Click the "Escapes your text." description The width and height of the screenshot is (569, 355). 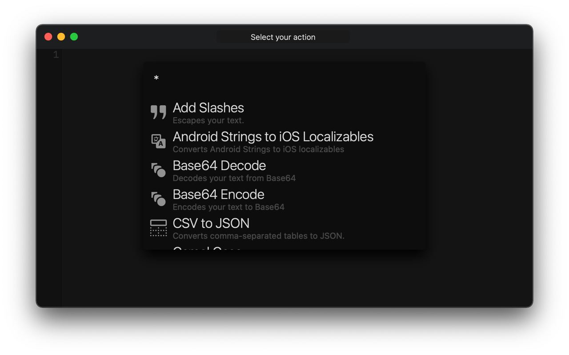point(208,120)
